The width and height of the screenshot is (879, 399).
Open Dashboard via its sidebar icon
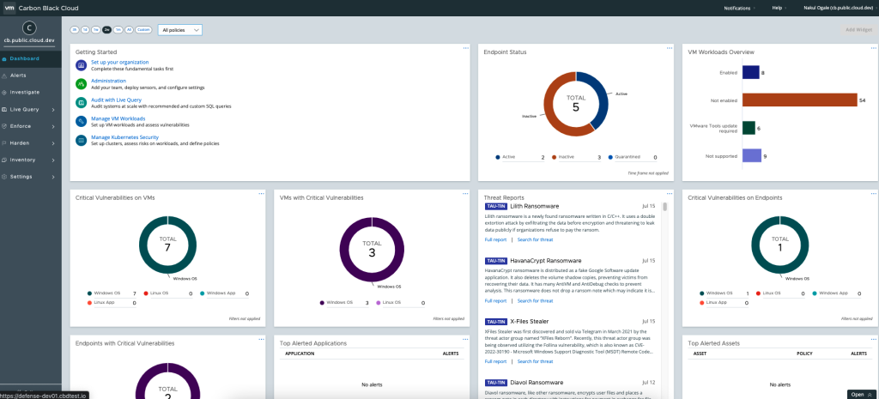[4, 59]
